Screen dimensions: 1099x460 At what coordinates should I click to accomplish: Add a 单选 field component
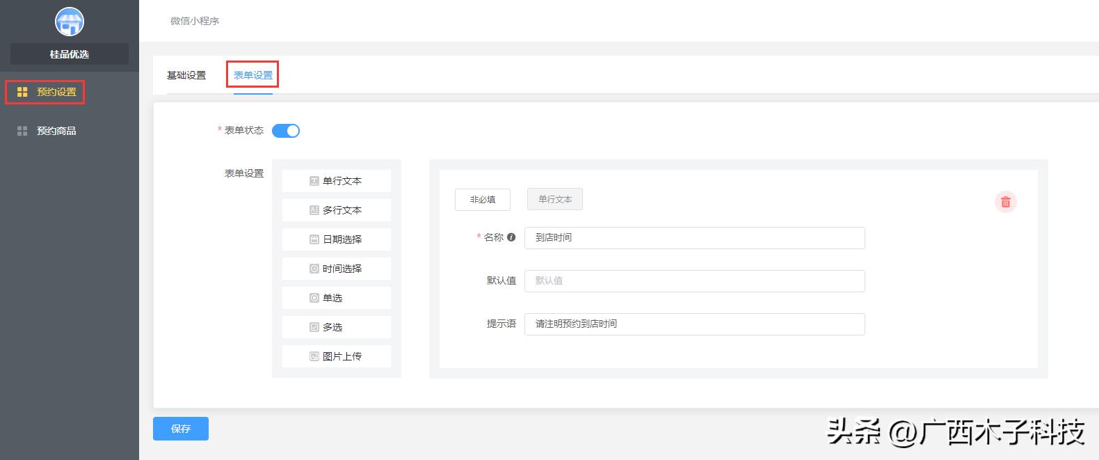337,298
